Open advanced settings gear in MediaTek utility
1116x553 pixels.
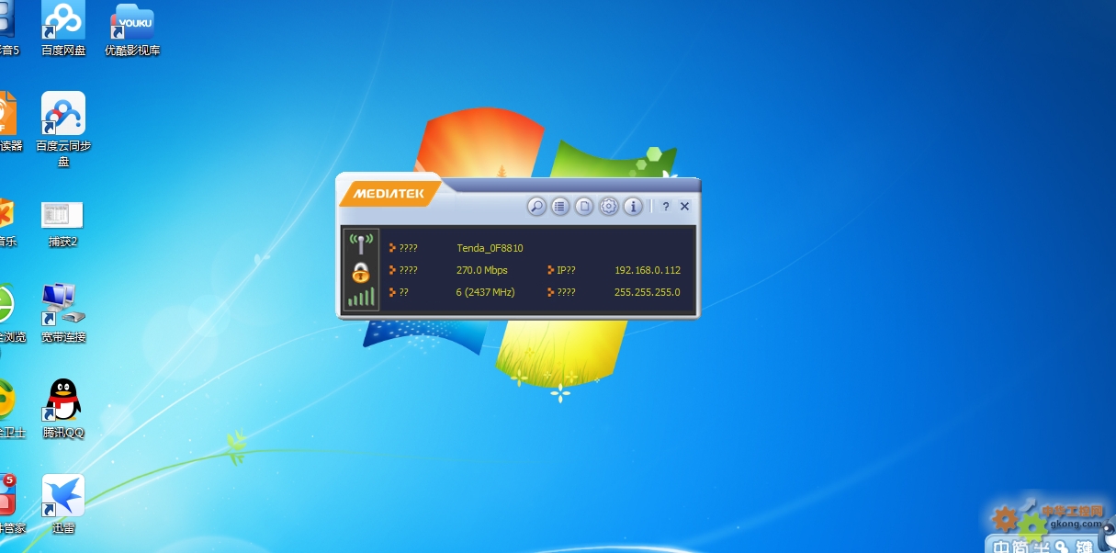(x=609, y=207)
